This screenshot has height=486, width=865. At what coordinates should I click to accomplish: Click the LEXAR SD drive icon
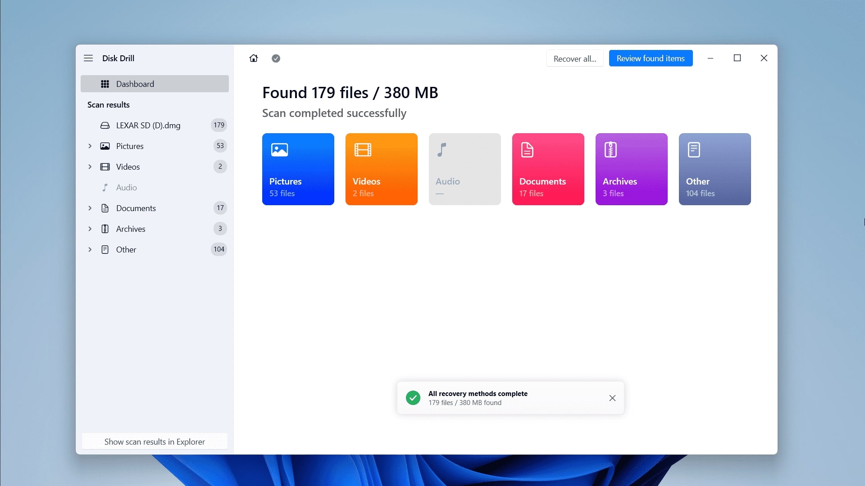[105, 126]
